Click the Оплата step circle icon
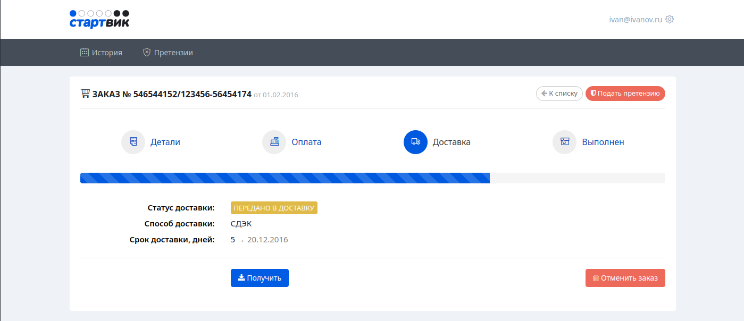744x321 pixels. click(x=274, y=142)
